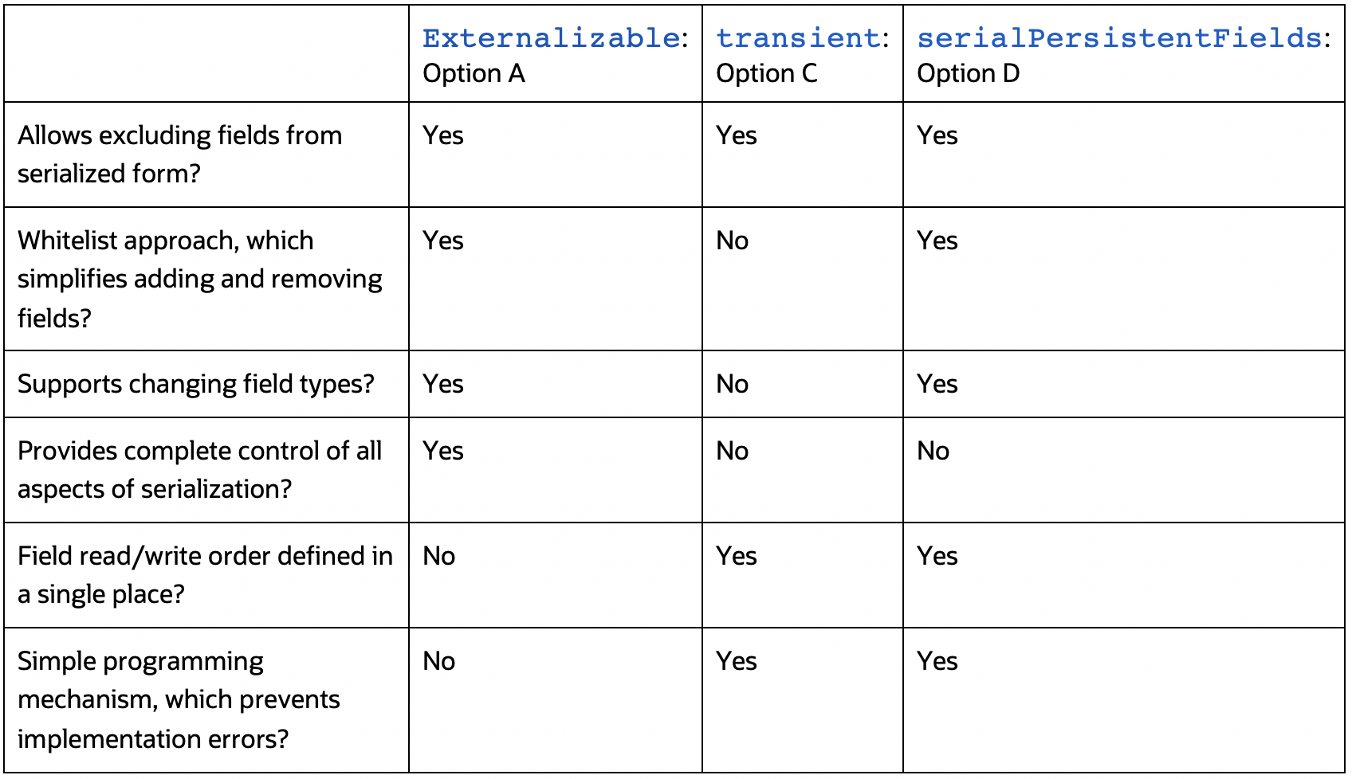Click 'Yes' for transient field read/write order
The height and width of the screenshot is (779, 1352).
click(736, 556)
